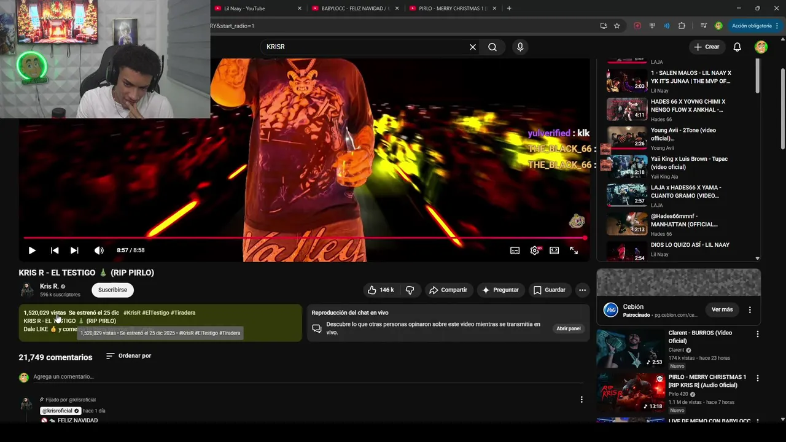Open Kris R. channel avatar
This screenshot has height=442, width=786.
point(27,290)
